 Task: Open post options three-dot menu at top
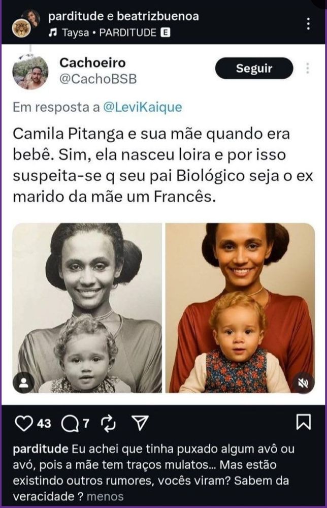[x=309, y=24]
